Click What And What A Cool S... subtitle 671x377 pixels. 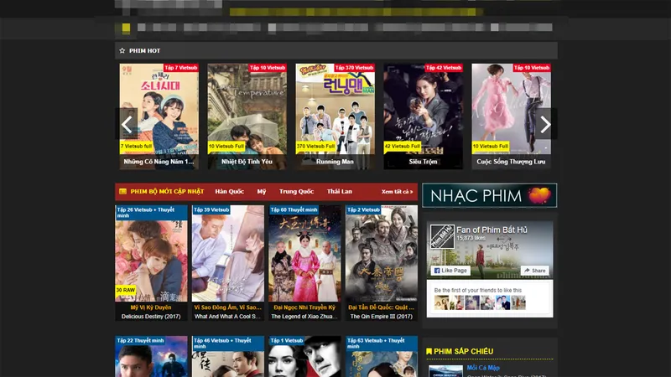point(227,317)
